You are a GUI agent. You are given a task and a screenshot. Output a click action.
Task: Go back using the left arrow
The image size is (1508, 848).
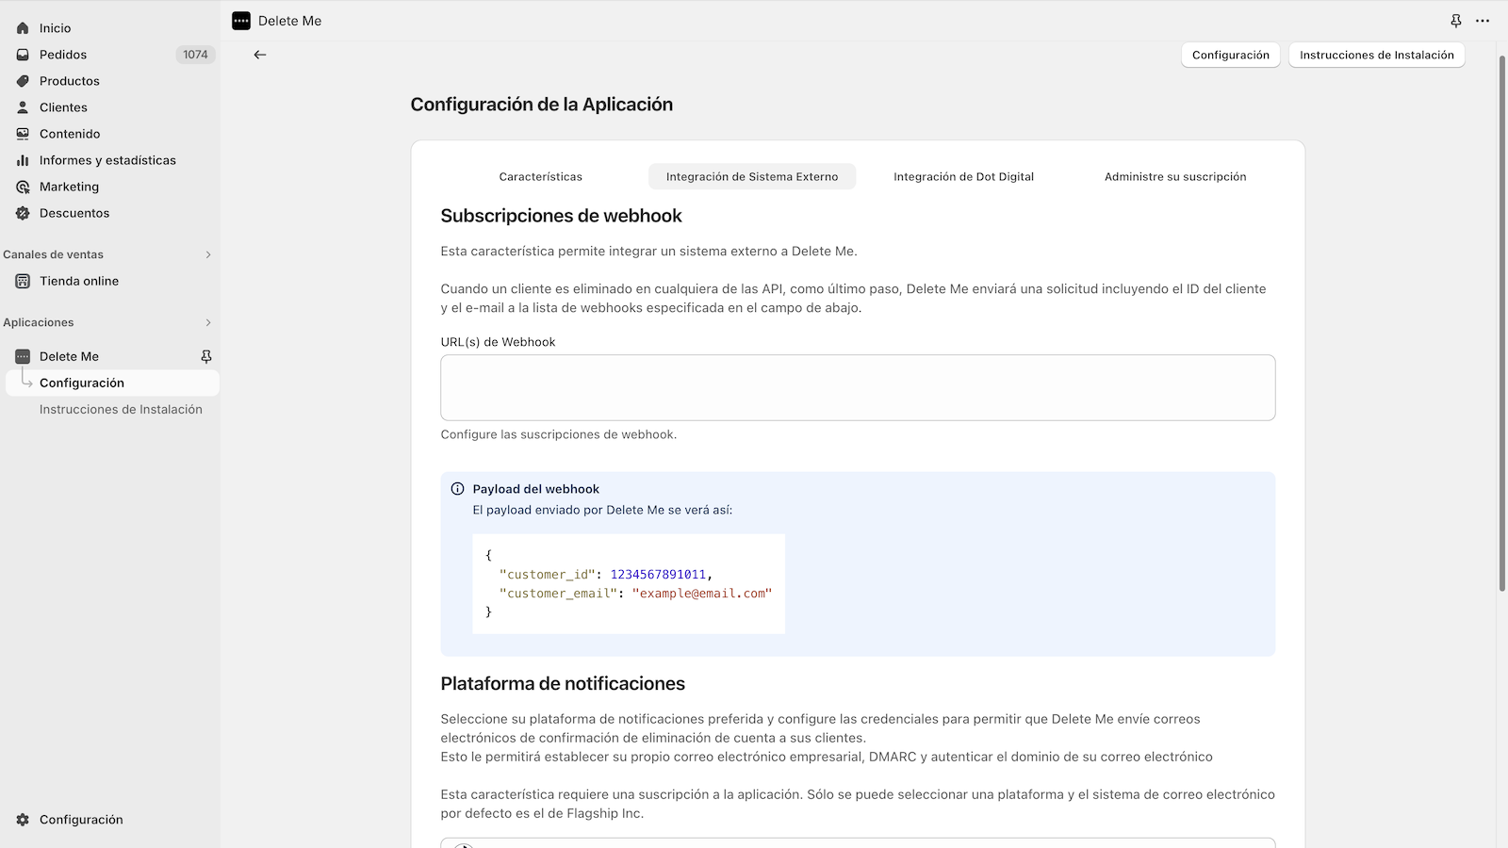pyautogui.click(x=260, y=55)
